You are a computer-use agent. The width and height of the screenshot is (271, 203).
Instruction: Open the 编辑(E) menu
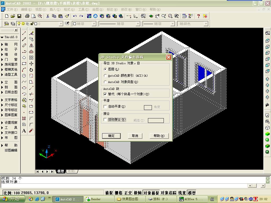click(26, 9)
